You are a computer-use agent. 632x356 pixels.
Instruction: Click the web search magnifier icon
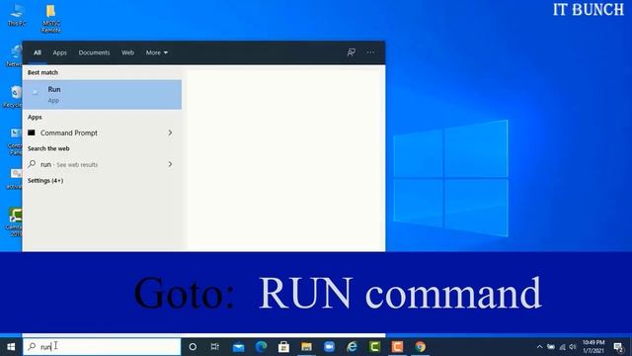32,164
